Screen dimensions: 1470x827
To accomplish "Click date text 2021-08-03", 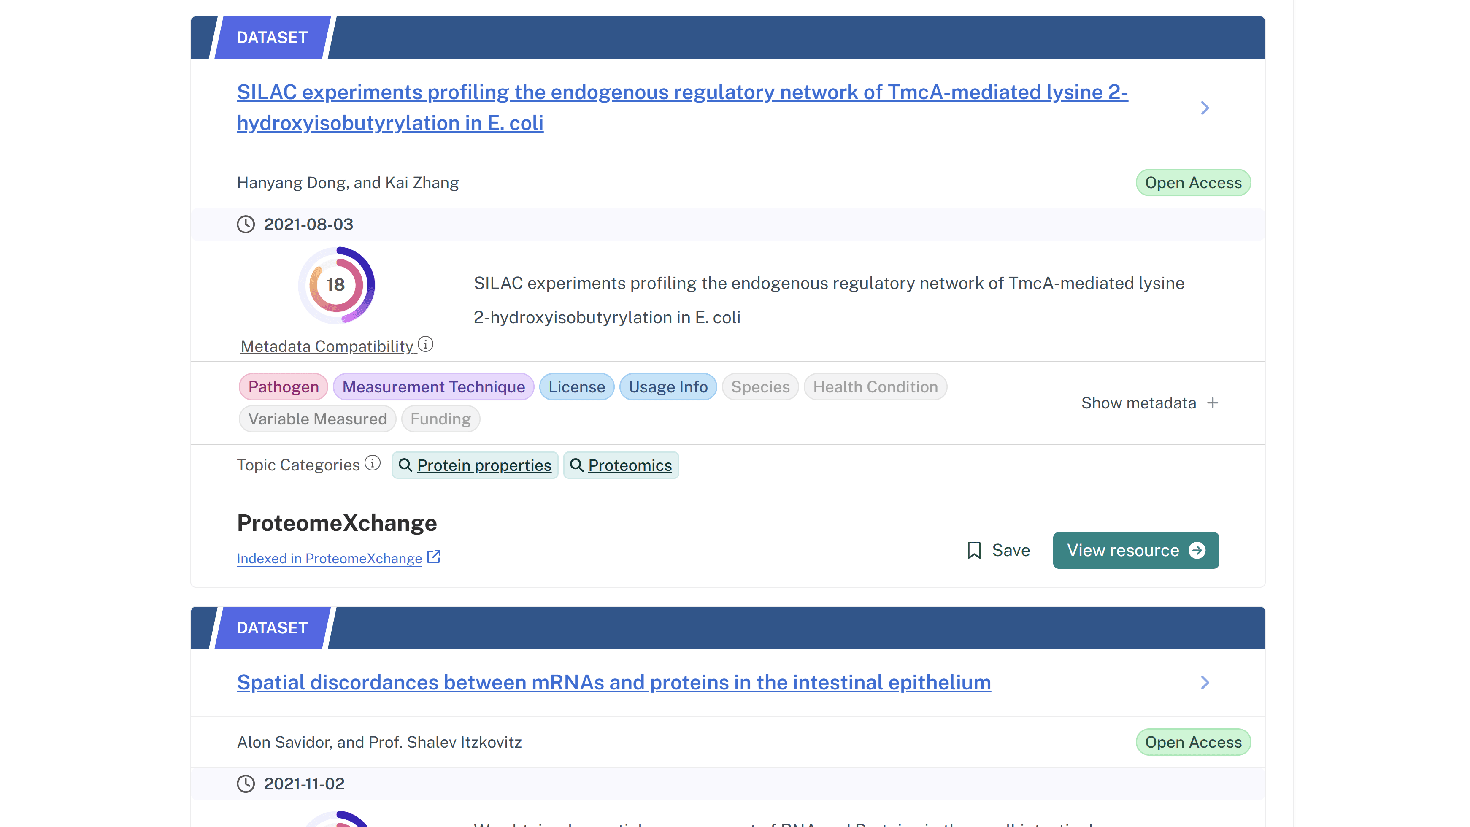I will pos(308,224).
